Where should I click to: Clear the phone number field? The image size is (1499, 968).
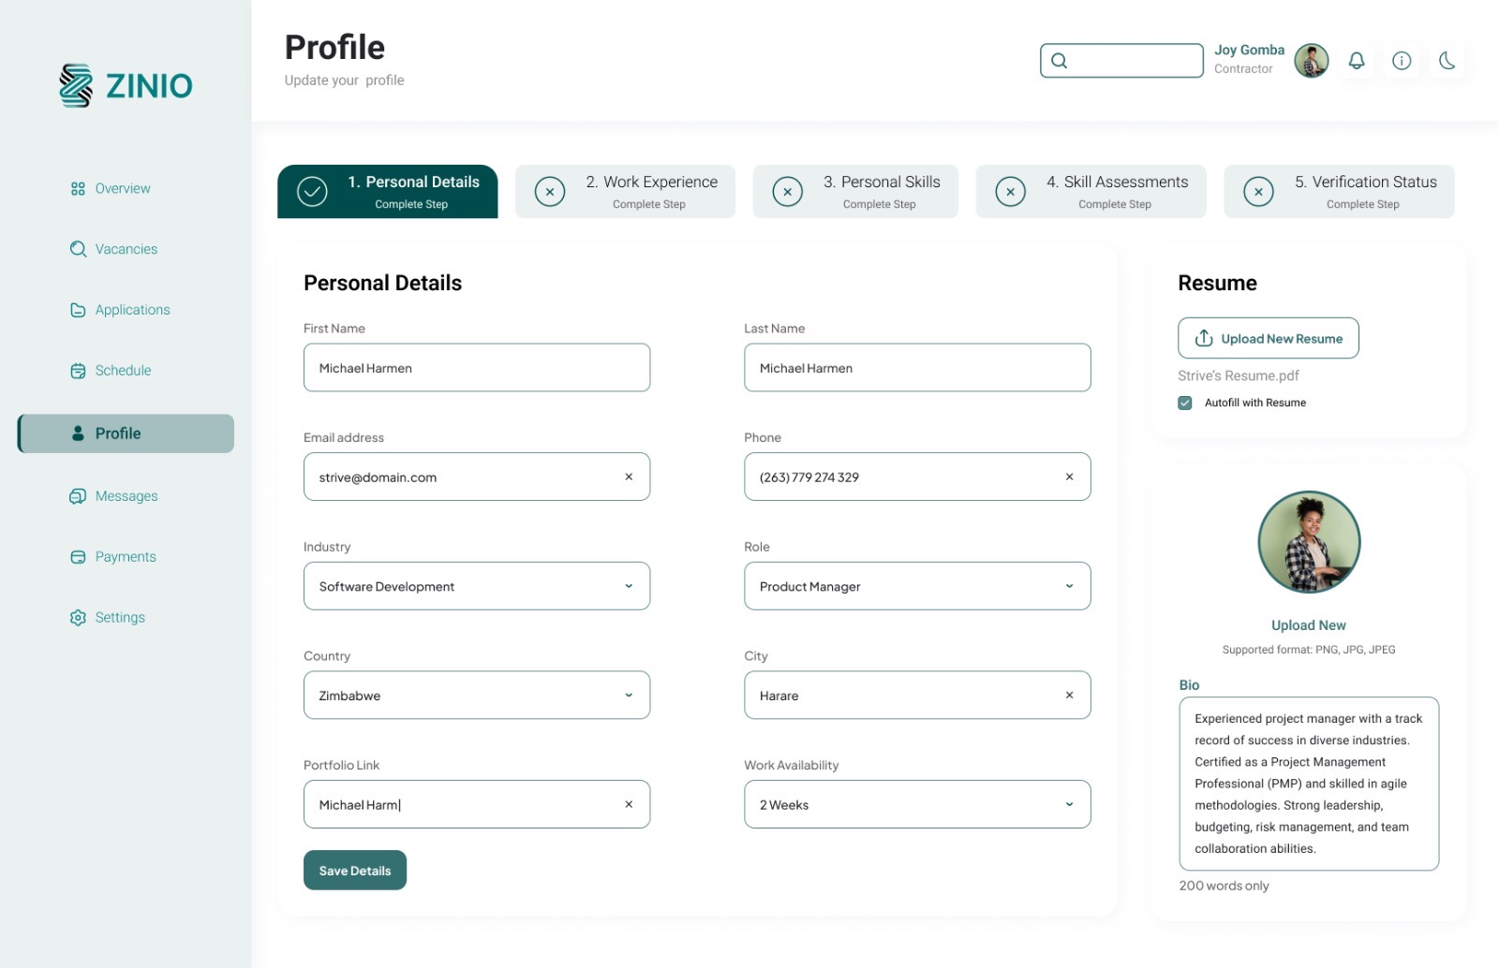pos(1069,477)
